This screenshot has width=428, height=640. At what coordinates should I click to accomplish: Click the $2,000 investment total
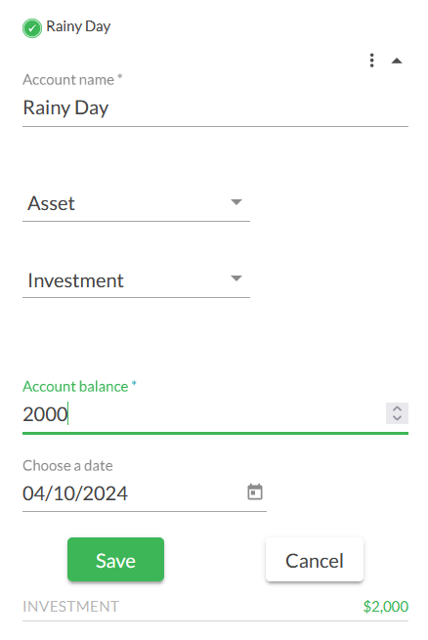pyautogui.click(x=386, y=607)
